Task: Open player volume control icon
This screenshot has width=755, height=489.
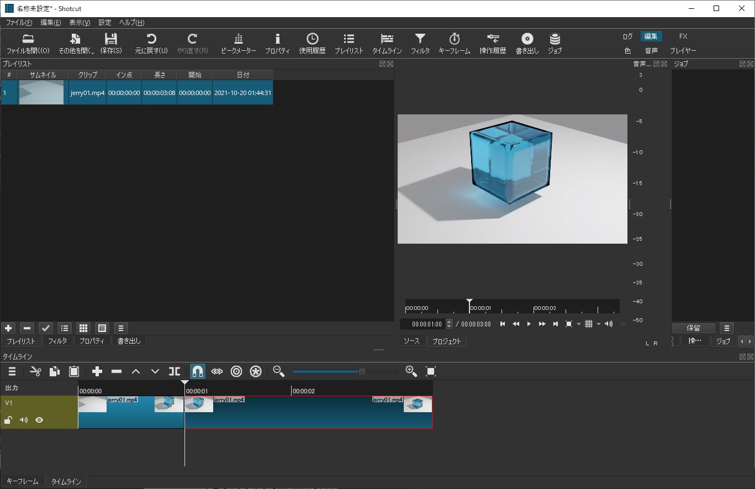Action: [609, 324]
